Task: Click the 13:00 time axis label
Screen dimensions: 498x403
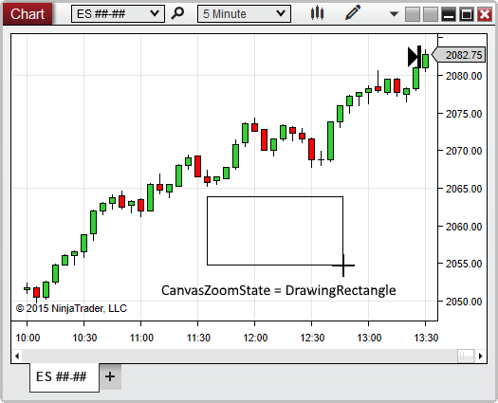Action: click(369, 338)
